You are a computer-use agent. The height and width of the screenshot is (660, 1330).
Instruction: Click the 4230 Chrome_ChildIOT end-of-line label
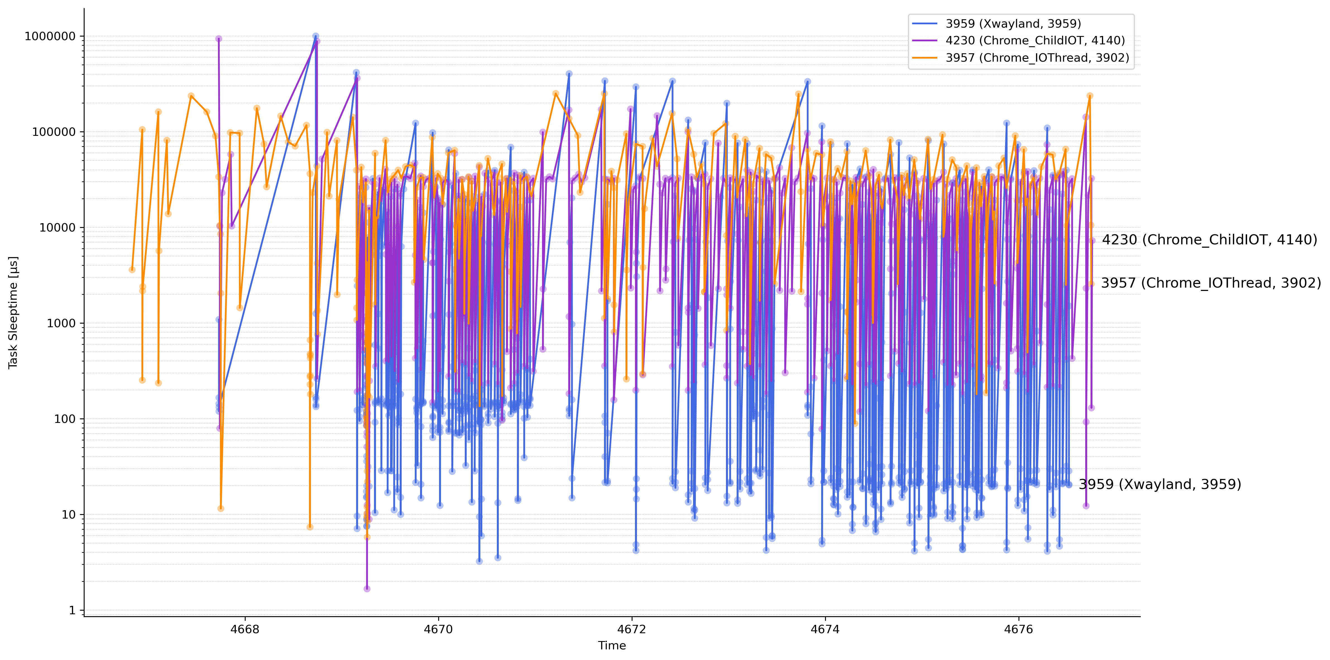point(1209,240)
